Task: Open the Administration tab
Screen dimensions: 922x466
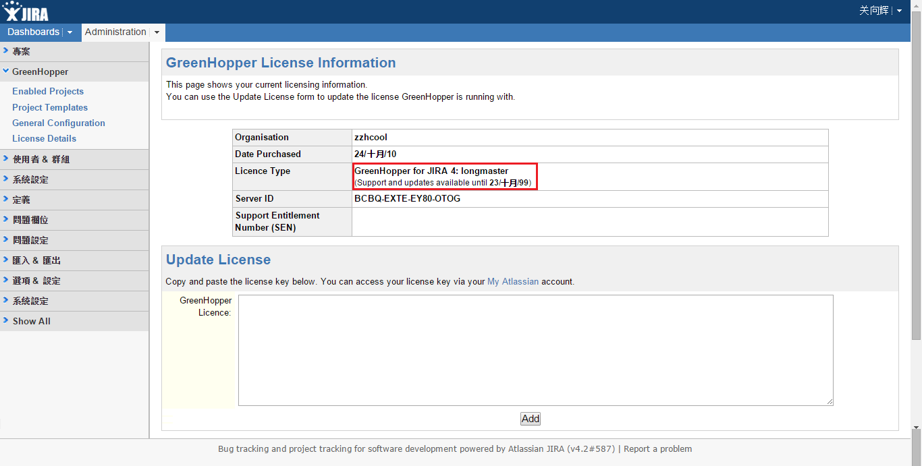Action: click(115, 32)
